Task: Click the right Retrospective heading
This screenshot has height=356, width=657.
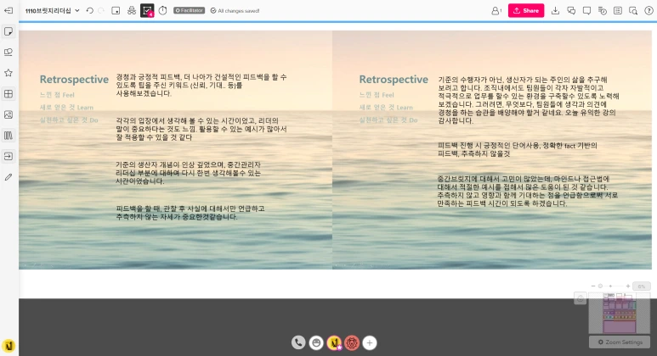Action: (x=394, y=80)
